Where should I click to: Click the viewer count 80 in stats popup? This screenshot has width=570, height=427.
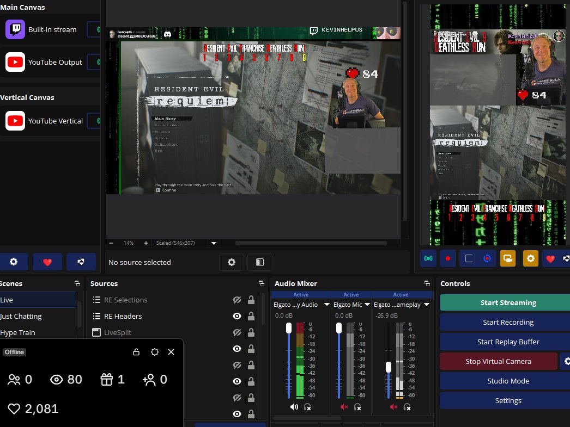(x=75, y=380)
